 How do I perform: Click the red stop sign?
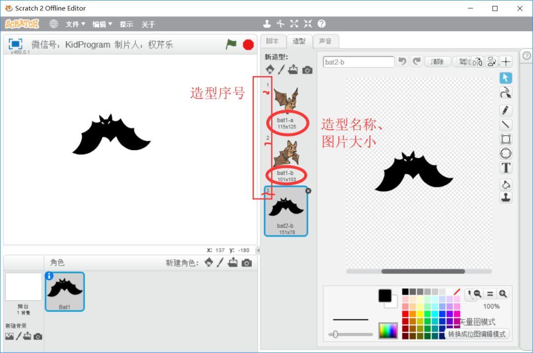(x=248, y=44)
